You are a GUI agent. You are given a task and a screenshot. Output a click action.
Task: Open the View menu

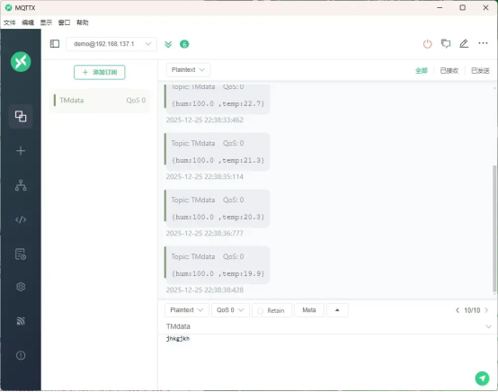(x=46, y=22)
